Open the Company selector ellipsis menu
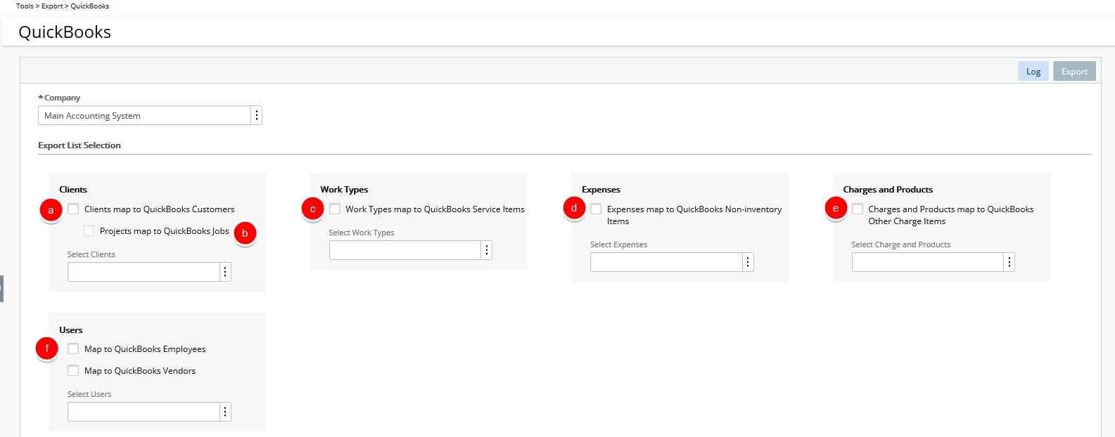This screenshot has width=1115, height=437. (257, 115)
